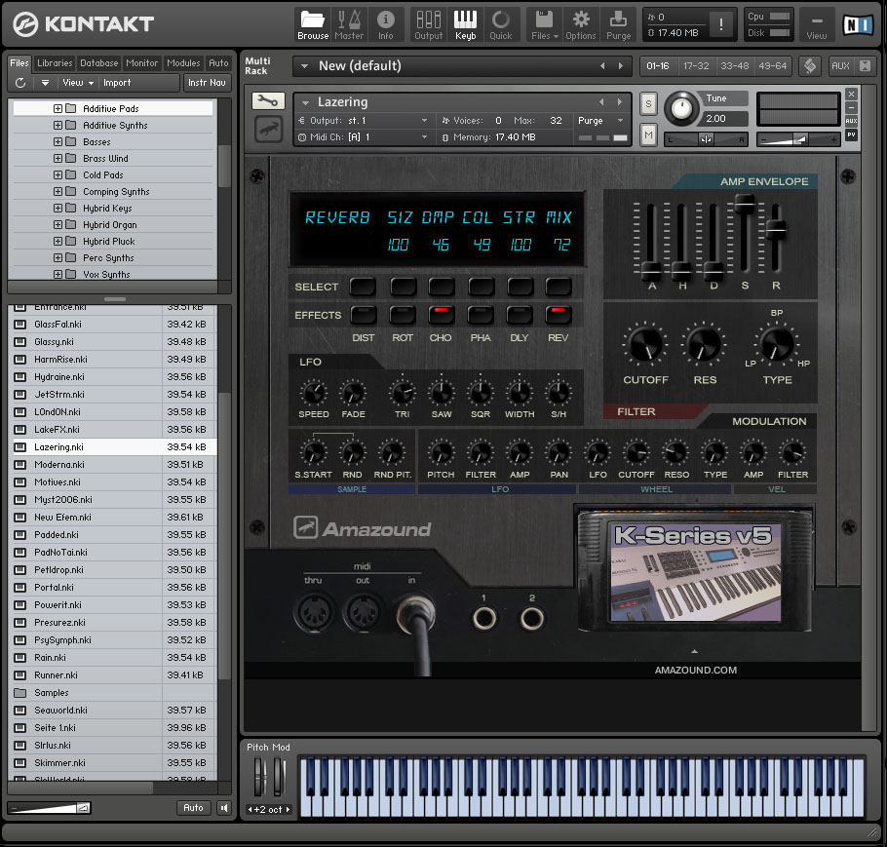Expand the Basses folder
Viewport: 887px width, 847px height.
[x=58, y=141]
